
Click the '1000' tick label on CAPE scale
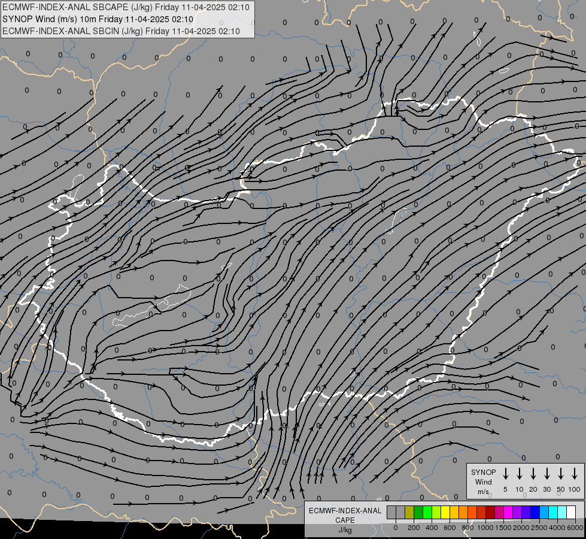[x=485, y=528]
